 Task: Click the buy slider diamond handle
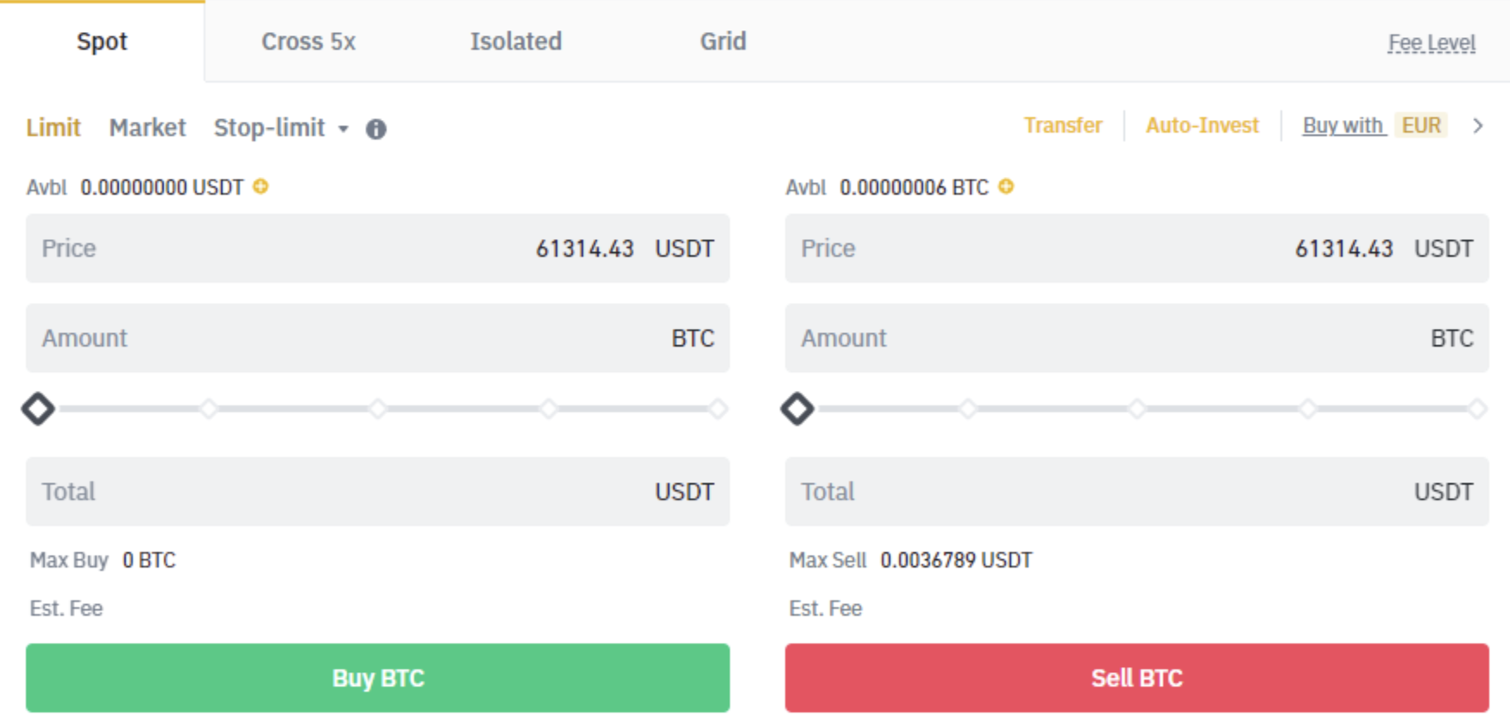pos(38,408)
